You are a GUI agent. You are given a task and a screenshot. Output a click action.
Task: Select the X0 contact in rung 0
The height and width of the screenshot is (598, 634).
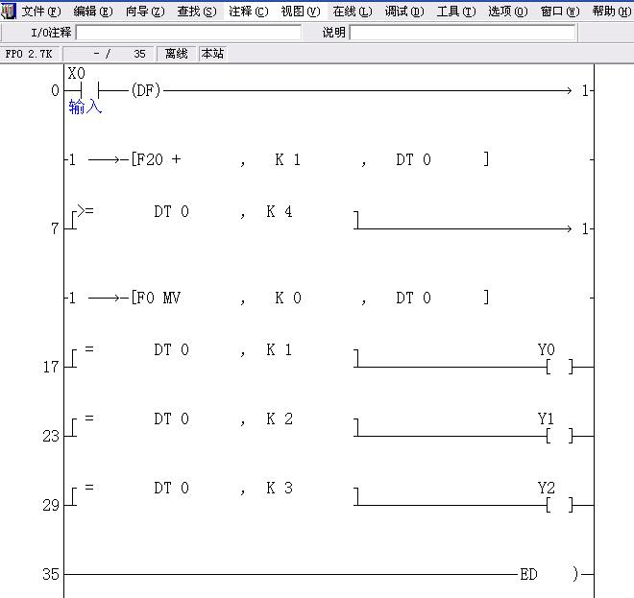[89, 90]
